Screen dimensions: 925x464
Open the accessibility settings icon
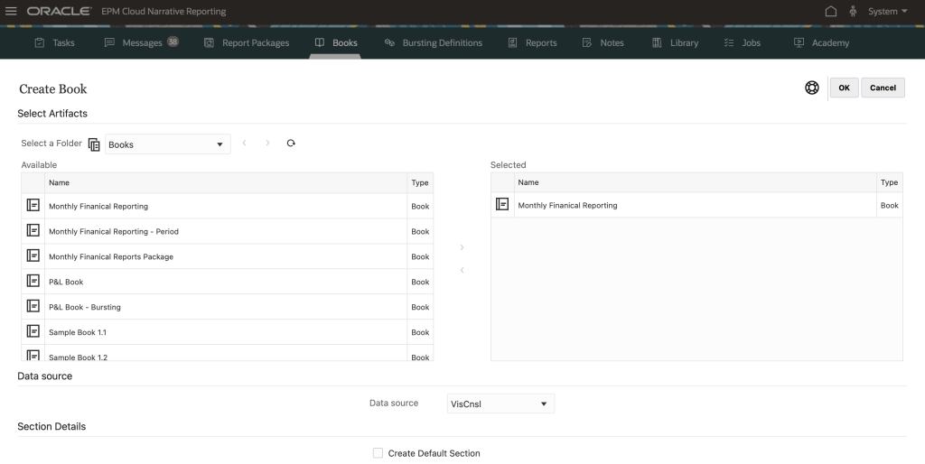[853, 12]
